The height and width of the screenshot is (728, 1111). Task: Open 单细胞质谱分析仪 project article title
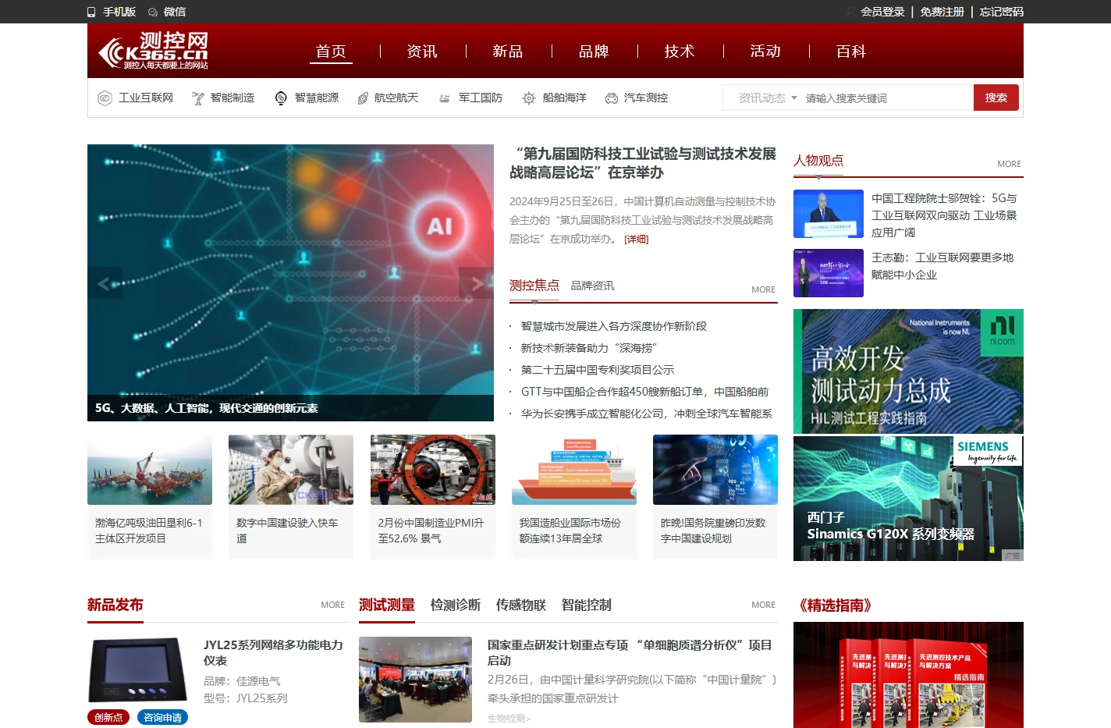(630, 652)
